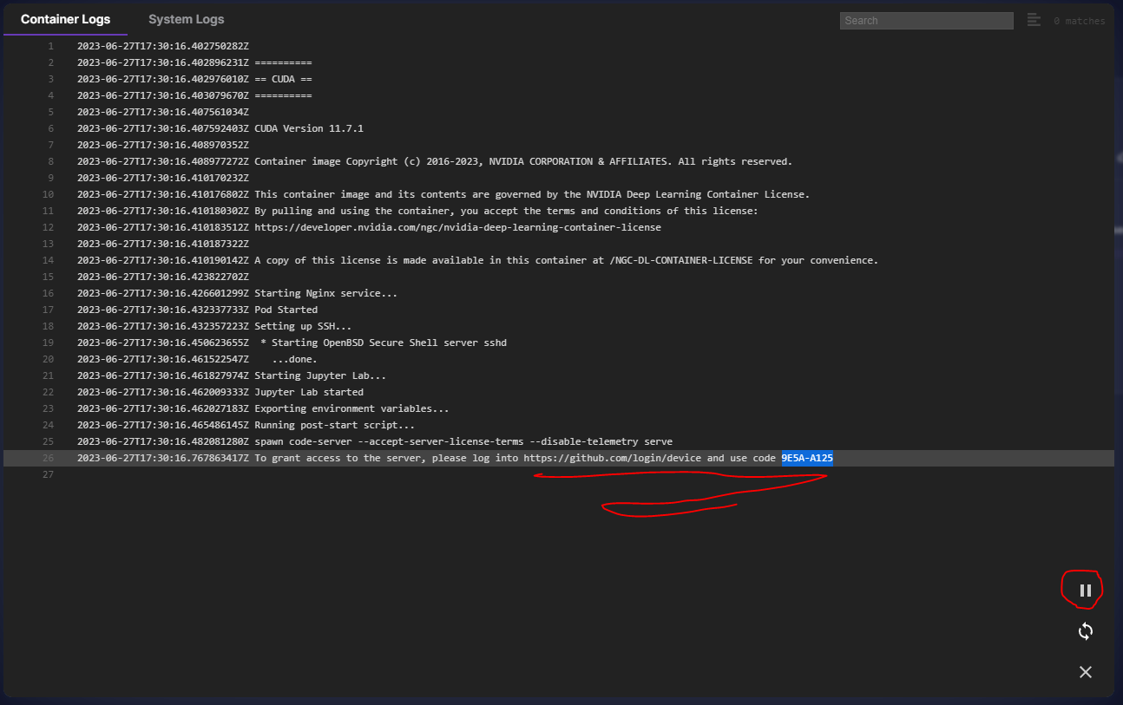Click line number 26 in gutter
Image resolution: width=1123 pixels, height=705 pixels.
48,458
